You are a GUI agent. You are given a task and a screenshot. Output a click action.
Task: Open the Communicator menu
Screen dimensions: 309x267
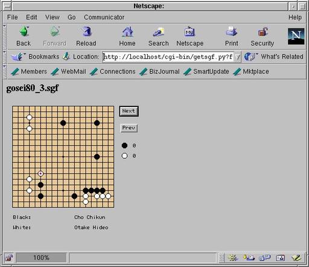[104, 18]
